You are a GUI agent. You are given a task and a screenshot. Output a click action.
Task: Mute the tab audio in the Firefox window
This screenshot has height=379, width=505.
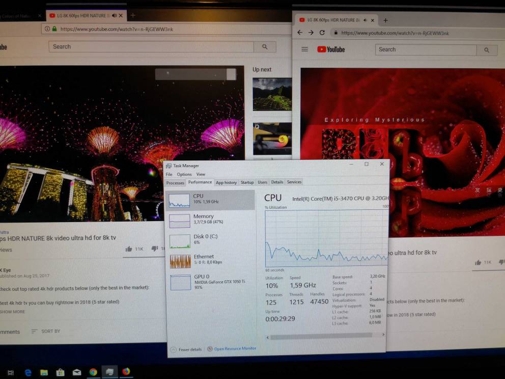point(115,15)
